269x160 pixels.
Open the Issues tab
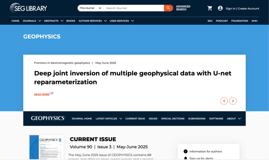[x=153, y=119]
